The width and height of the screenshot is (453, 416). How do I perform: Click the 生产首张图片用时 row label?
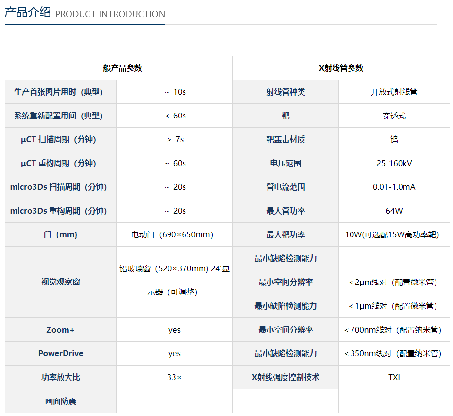pos(59,92)
